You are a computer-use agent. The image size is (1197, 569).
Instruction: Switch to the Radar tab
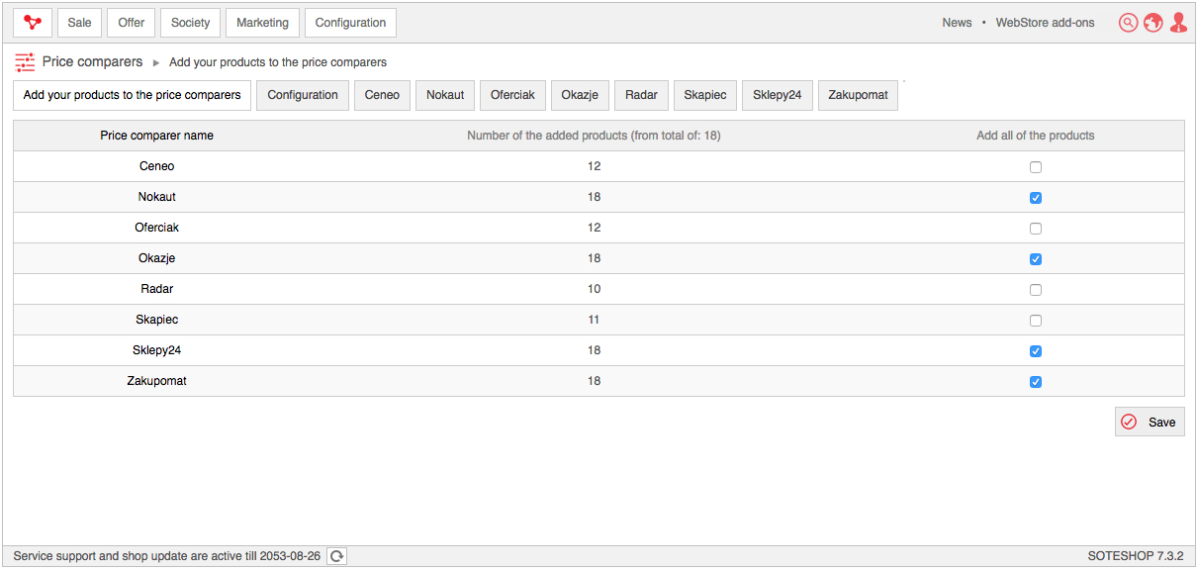pos(641,95)
